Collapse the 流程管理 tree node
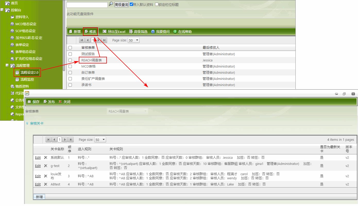The image size is (358, 206). [7, 65]
